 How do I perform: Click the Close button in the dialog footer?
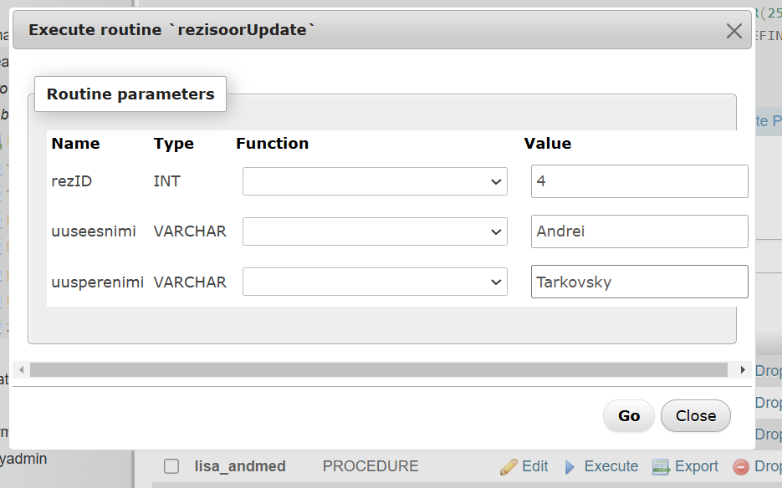point(695,415)
